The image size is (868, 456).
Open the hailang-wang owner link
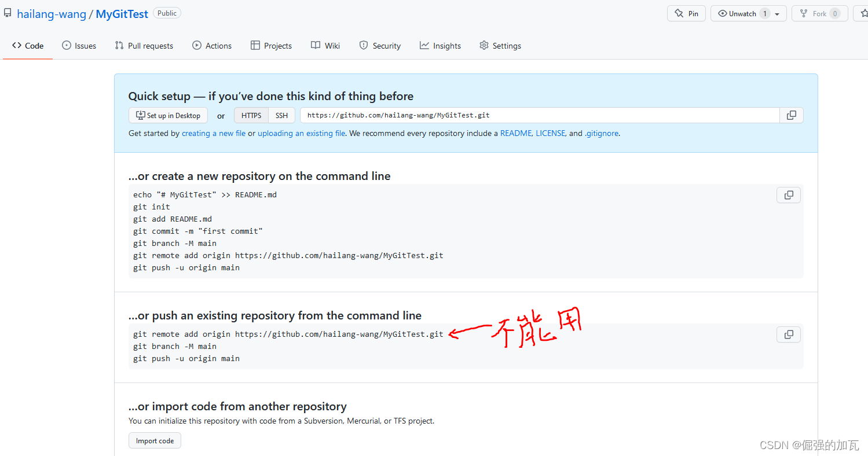click(52, 14)
